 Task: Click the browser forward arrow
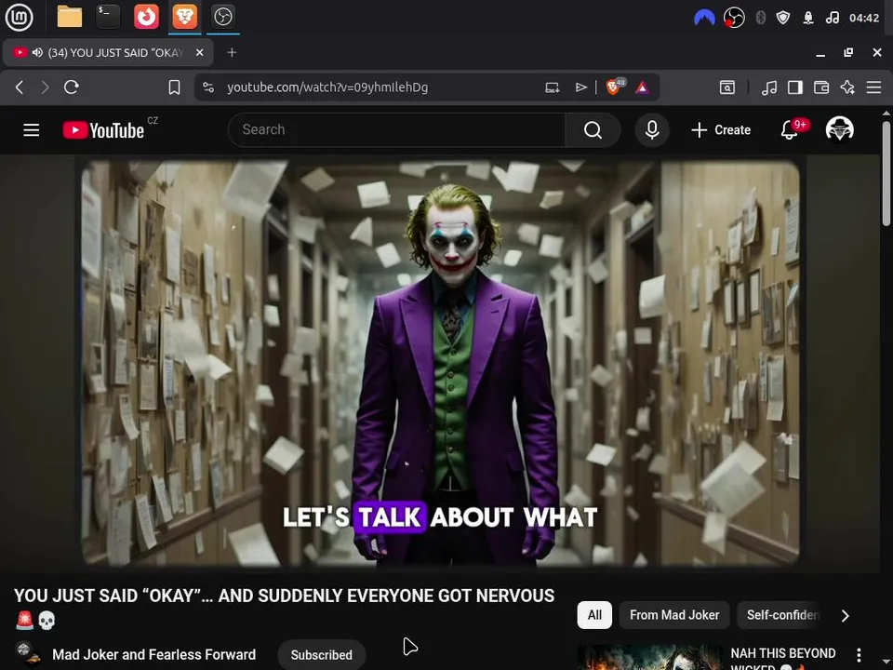pyautogui.click(x=45, y=87)
